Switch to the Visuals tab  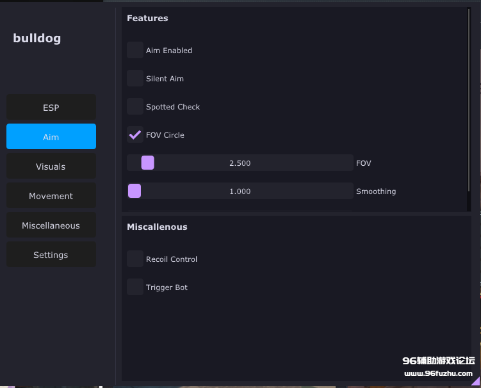[51, 166]
